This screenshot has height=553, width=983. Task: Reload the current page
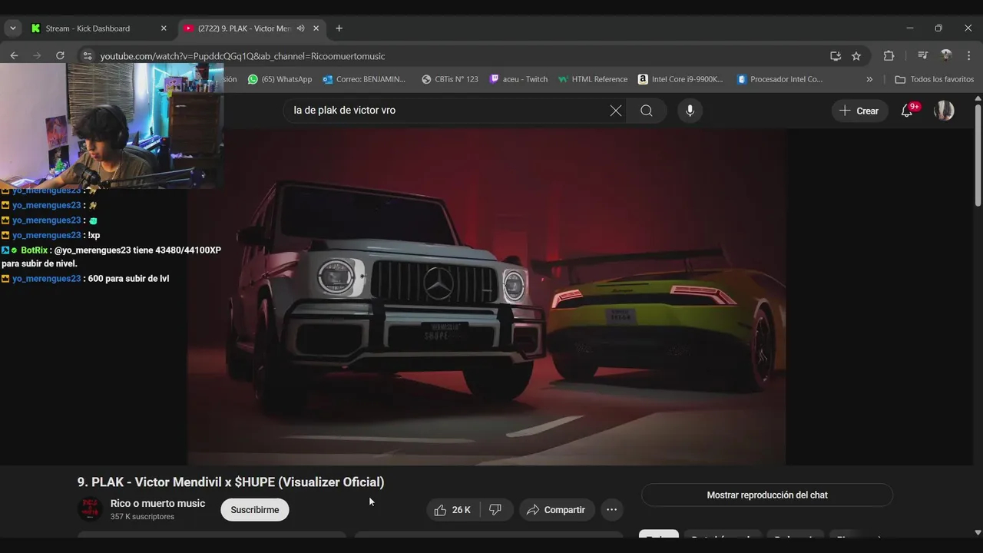pyautogui.click(x=60, y=55)
